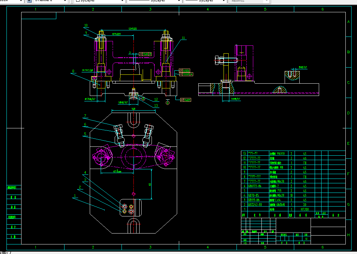Select the 0.025 A parallelism tolerance frame

click(186, 74)
